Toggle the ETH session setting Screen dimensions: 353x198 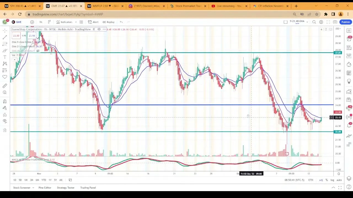coord(311,180)
